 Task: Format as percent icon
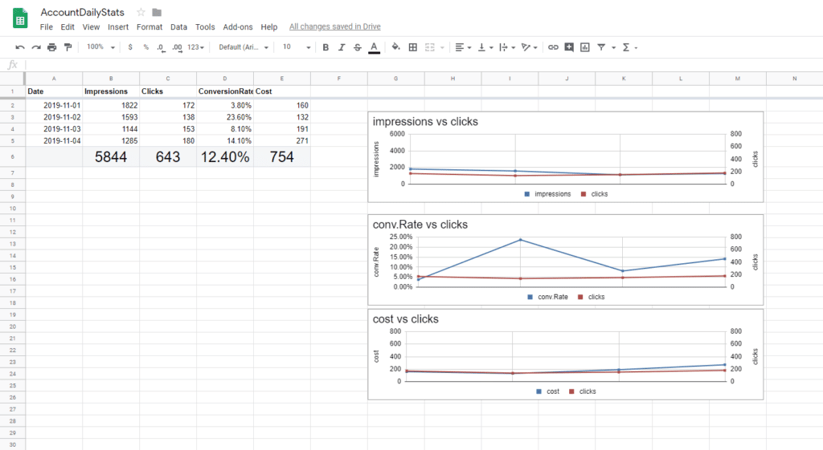[146, 47]
